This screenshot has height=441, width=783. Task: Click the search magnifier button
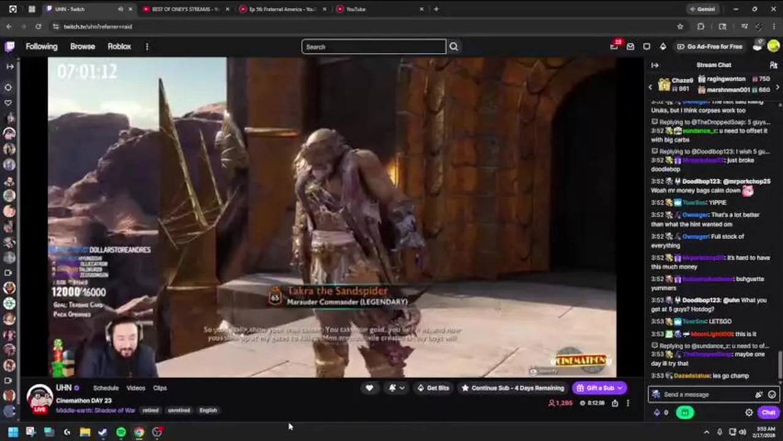click(453, 47)
